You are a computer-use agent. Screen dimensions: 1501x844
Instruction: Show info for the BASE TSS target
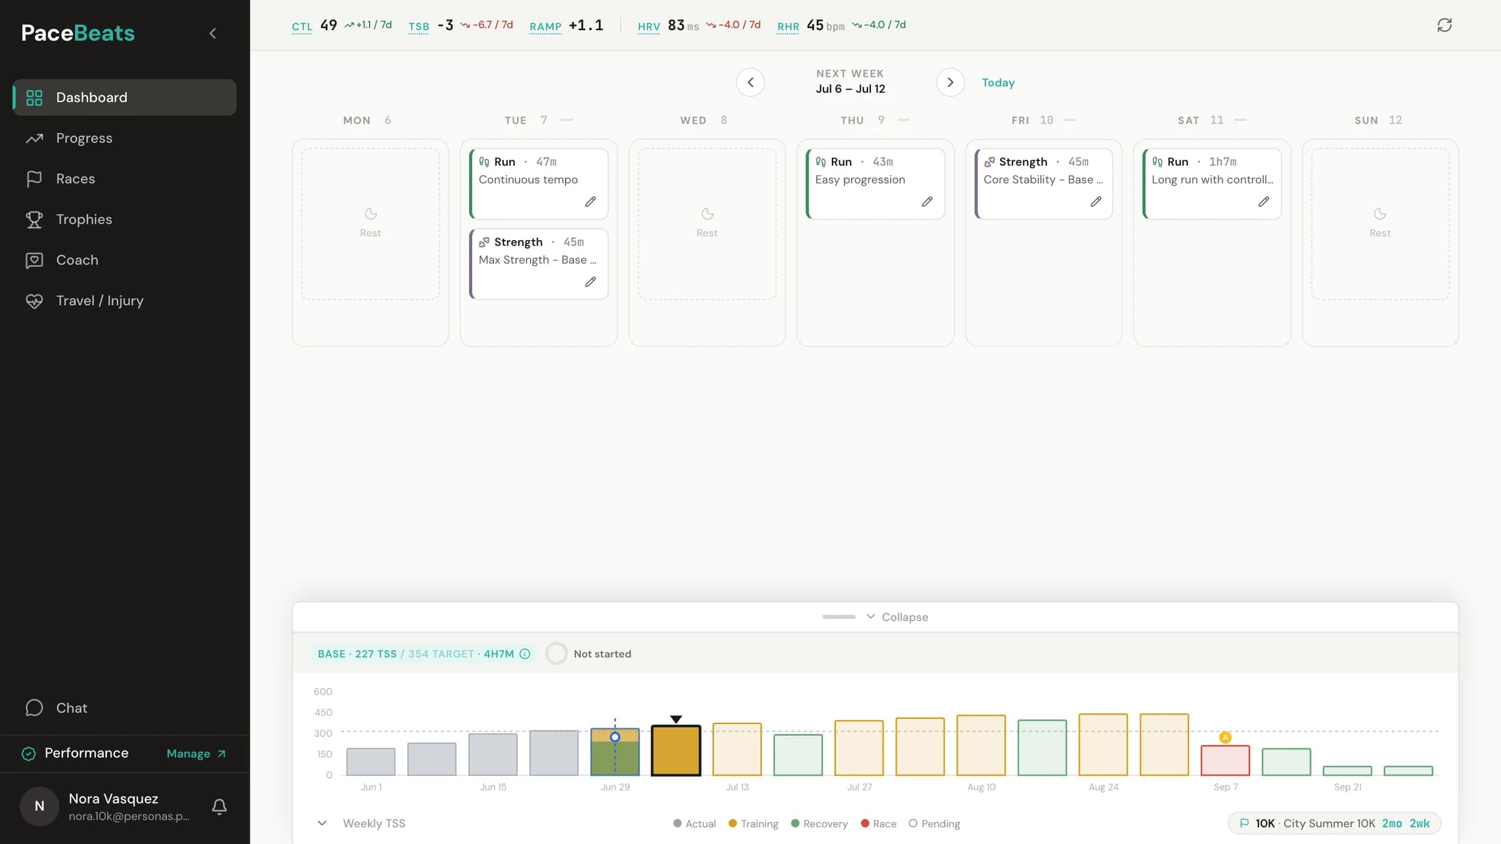525,654
